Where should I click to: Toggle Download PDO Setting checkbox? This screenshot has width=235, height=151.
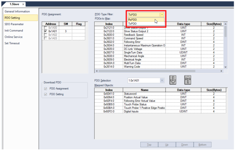click(46, 94)
